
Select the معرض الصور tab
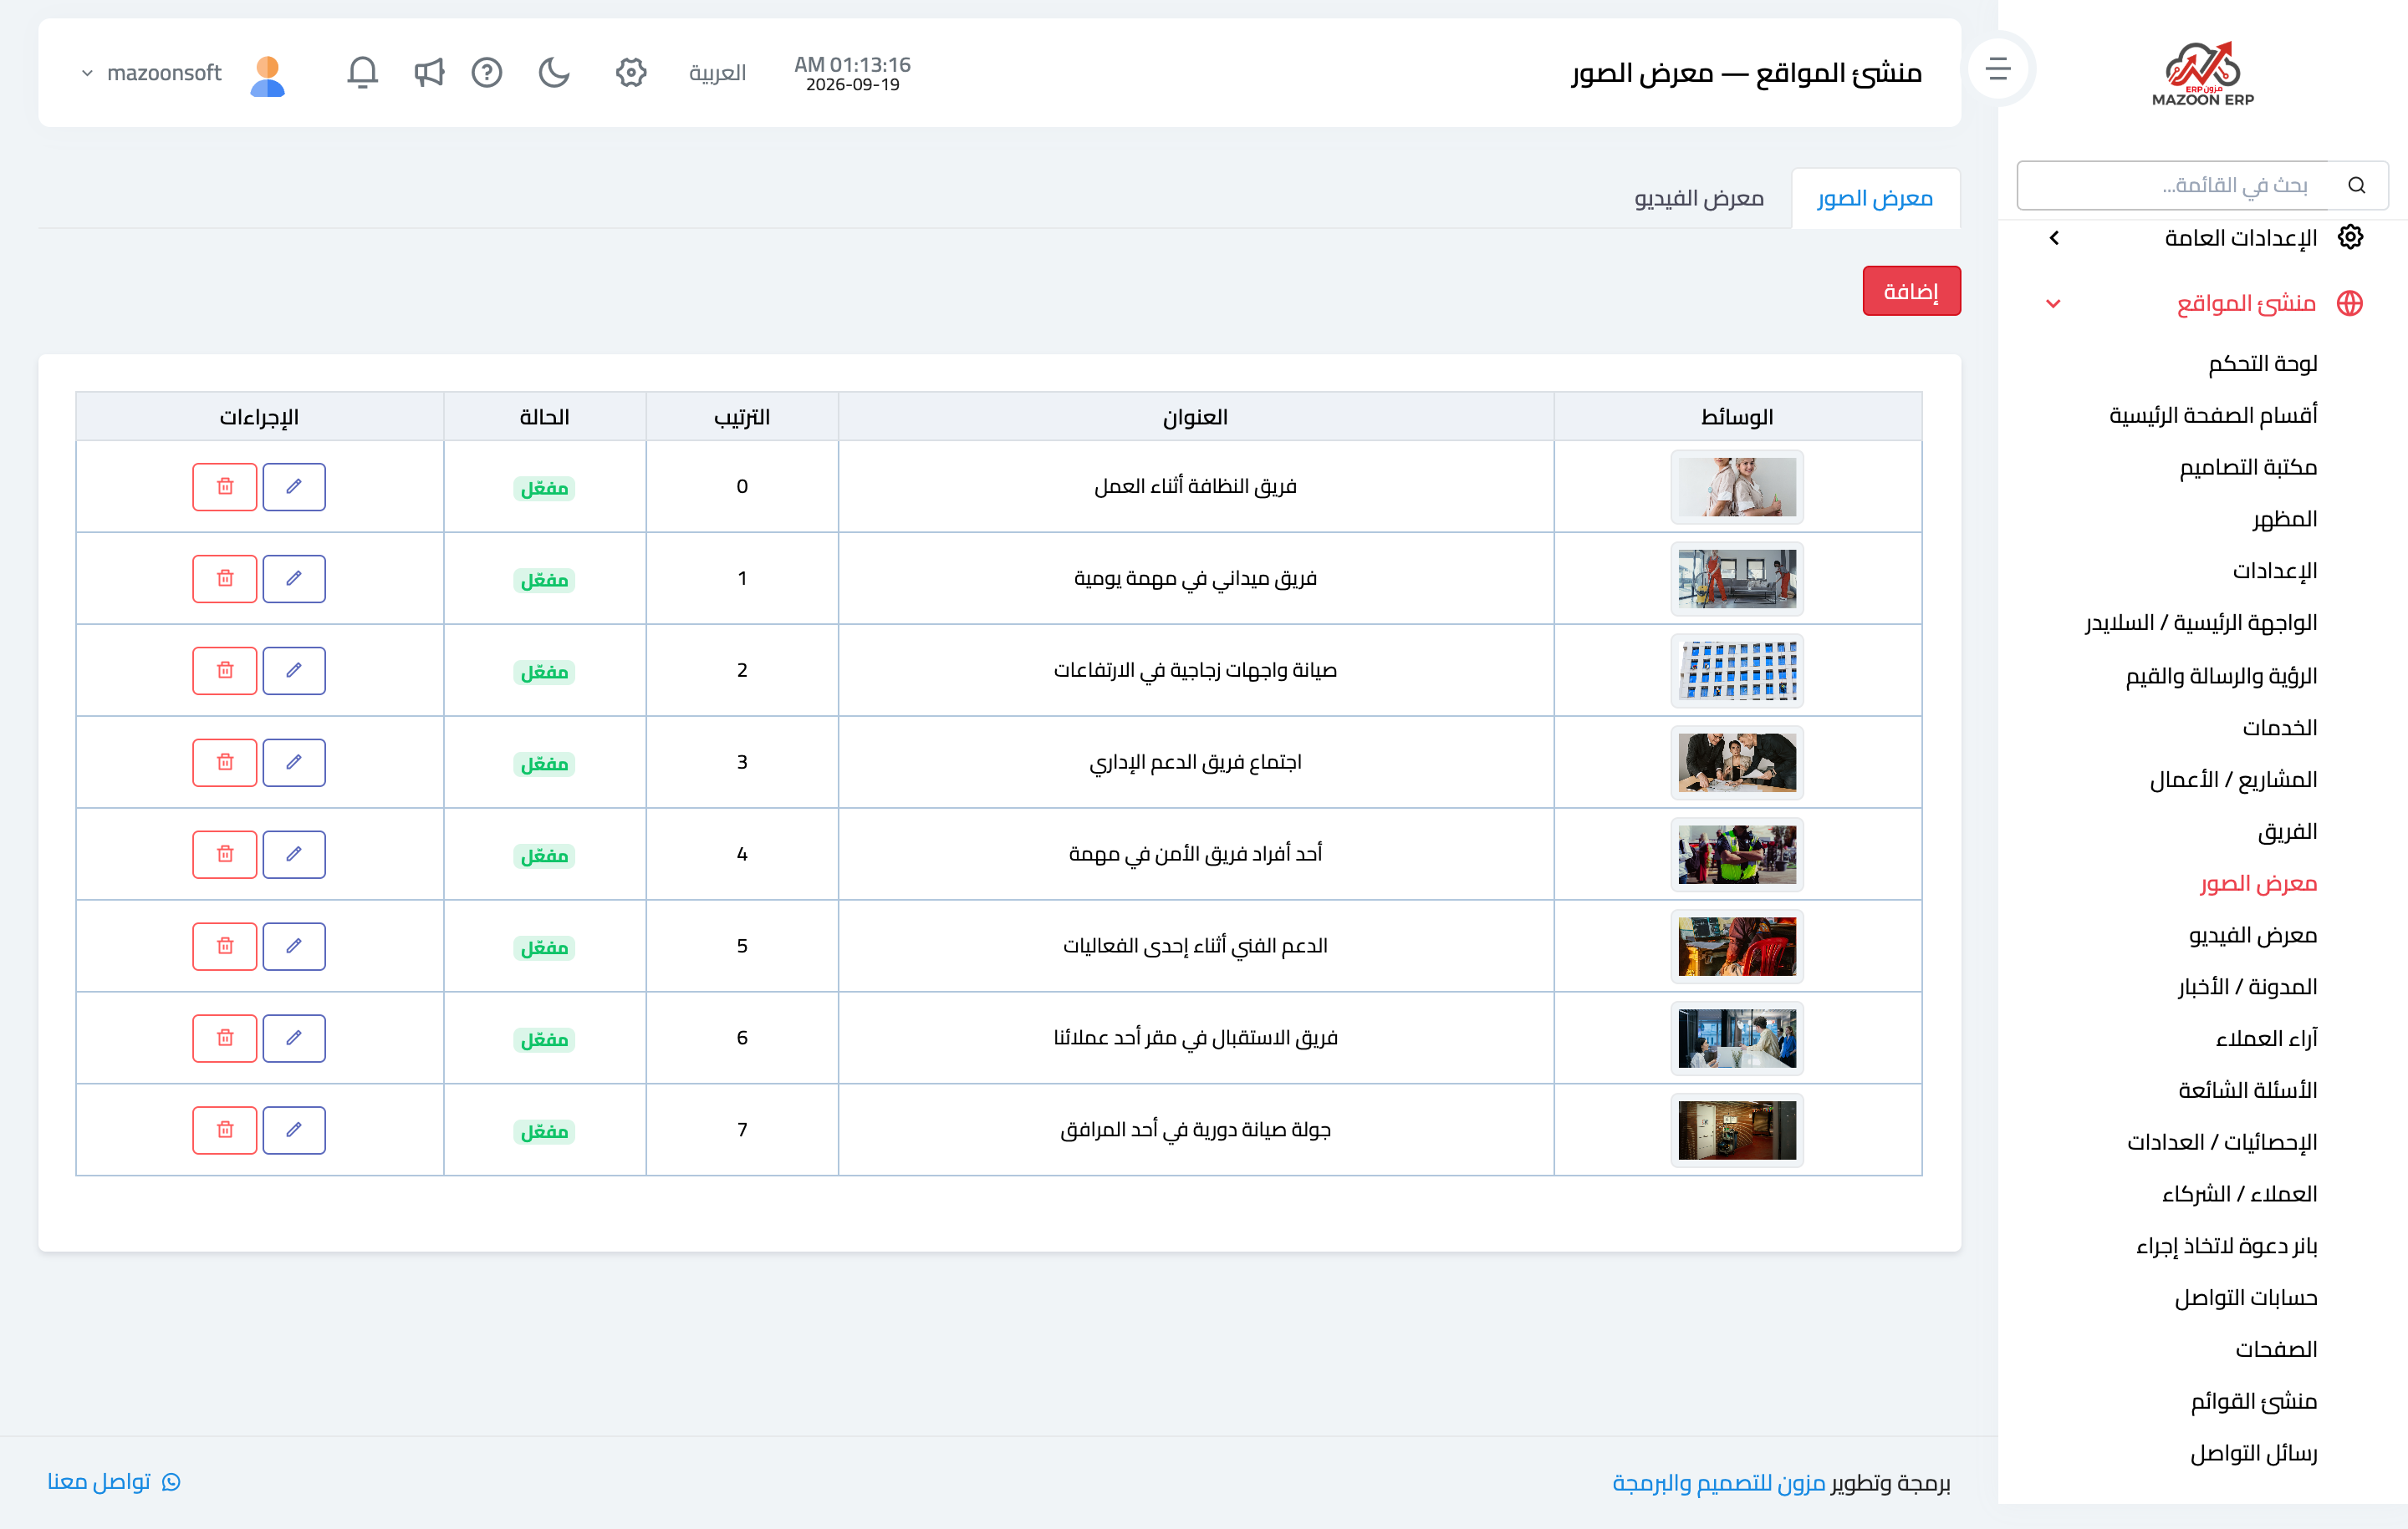click(x=1875, y=198)
